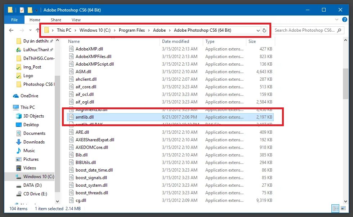Sort by the Size column header

(252, 41)
